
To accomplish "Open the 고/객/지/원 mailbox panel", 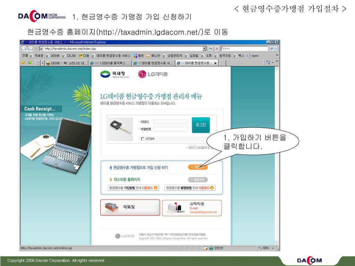I will pyautogui.click(x=192, y=208).
